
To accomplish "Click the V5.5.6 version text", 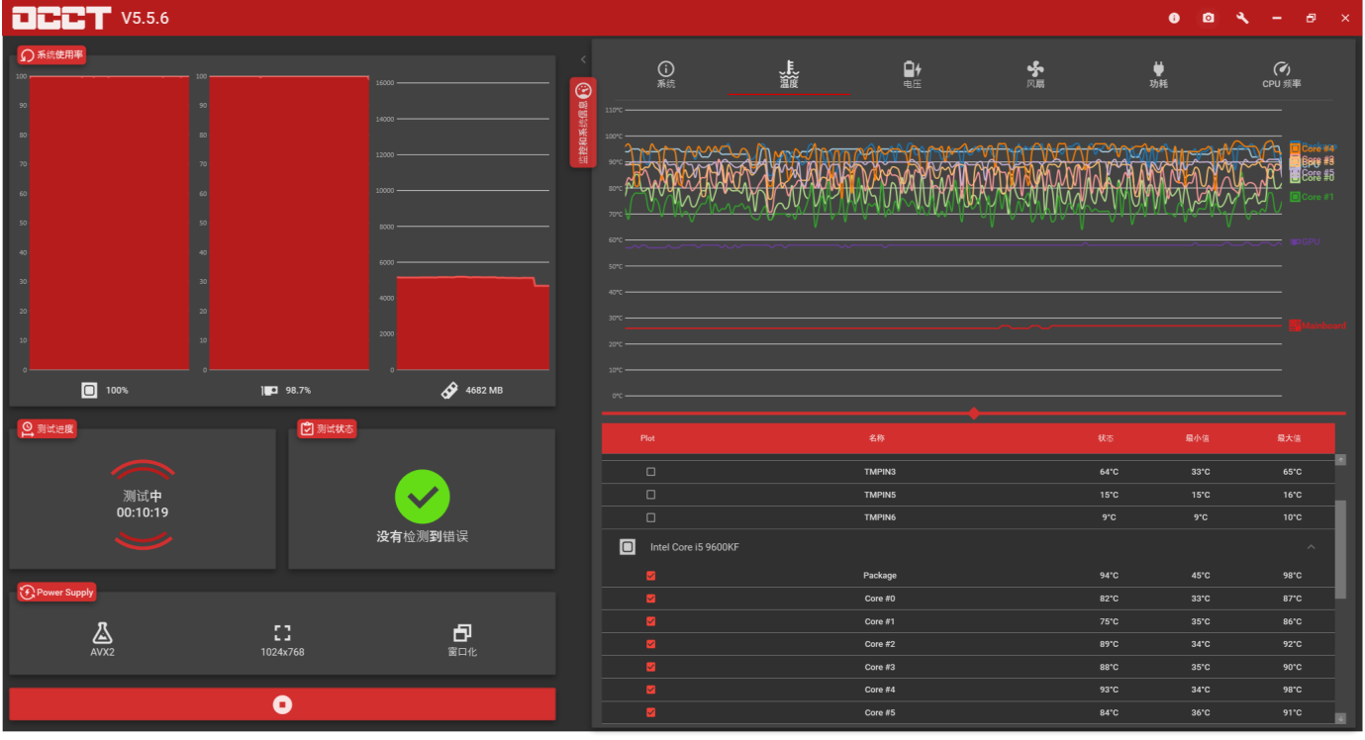I will point(145,18).
